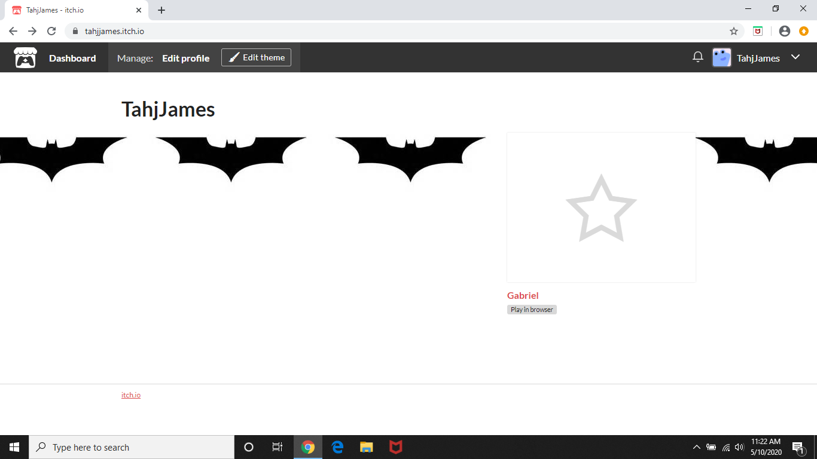Click the Windows taskbar search box

pyautogui.click(x=132, y=447)
